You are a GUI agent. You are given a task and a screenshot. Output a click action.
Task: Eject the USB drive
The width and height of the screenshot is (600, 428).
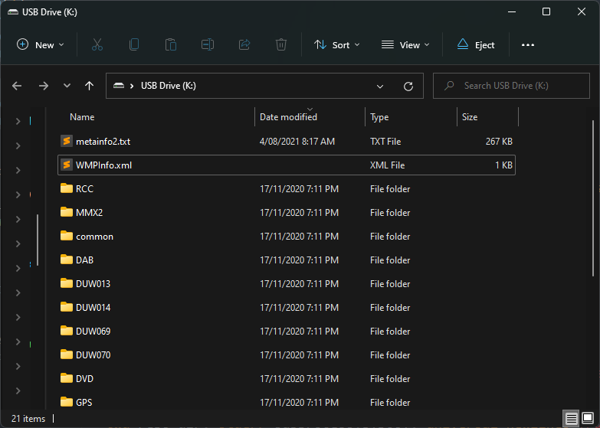[x=476, y=44]
